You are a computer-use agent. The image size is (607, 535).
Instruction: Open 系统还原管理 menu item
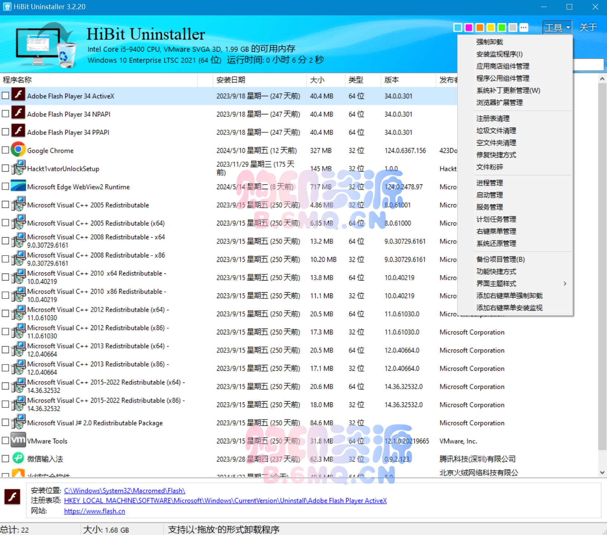click(x=515, y=243)
